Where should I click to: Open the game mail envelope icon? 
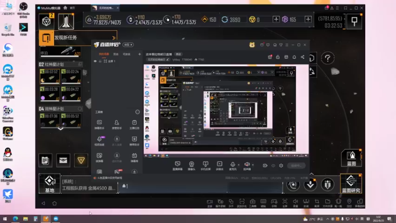63,160
